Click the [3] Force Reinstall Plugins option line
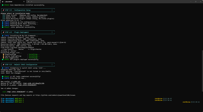The height and width of the screenshot is (112, 203). [x=28, y=19]
